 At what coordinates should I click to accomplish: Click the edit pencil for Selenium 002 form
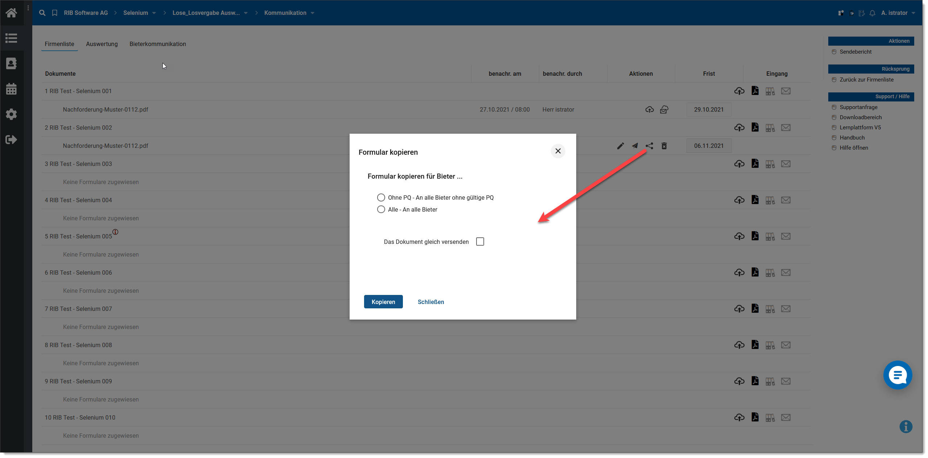[620, 146]
